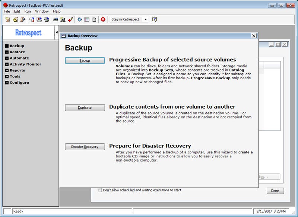Click the red stop circle icon
This screenshot has width=298, height=217.
click(103, 19)
